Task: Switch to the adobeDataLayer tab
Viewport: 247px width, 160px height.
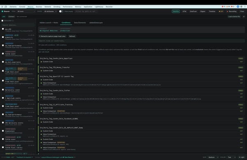Action: point(96,23)
